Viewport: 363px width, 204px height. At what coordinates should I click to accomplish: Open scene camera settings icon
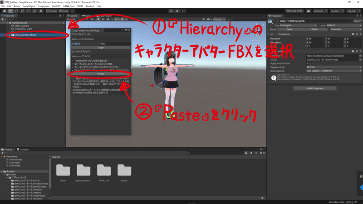(208, 19)
